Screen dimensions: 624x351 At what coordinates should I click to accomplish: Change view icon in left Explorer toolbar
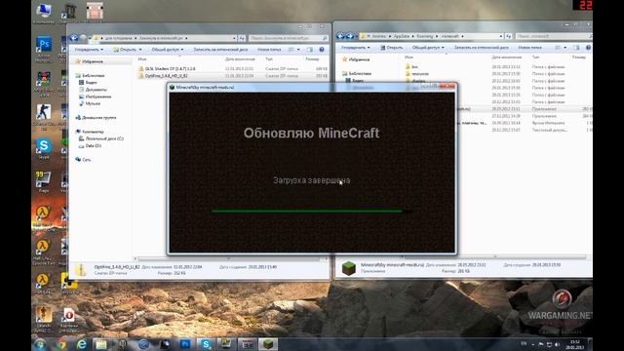click(292, 50)
